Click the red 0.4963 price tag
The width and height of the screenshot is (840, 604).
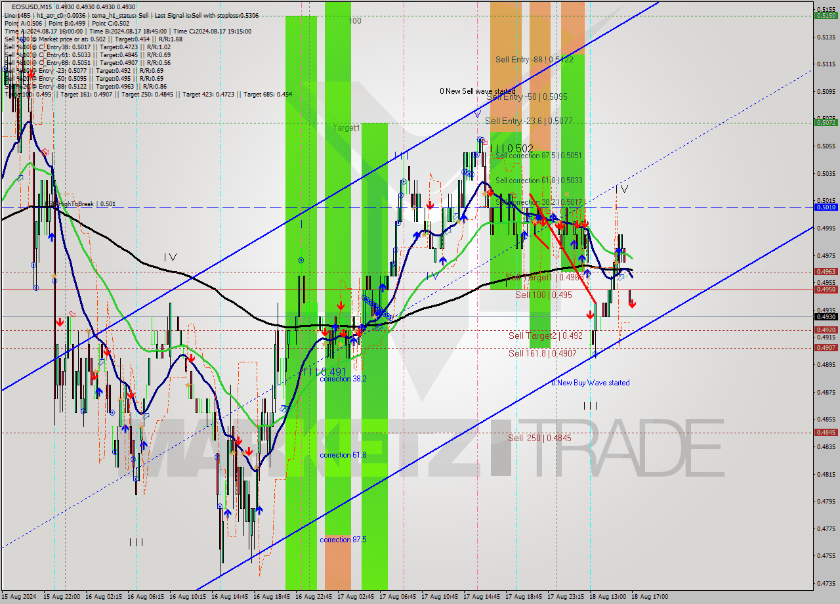(826, 271)
